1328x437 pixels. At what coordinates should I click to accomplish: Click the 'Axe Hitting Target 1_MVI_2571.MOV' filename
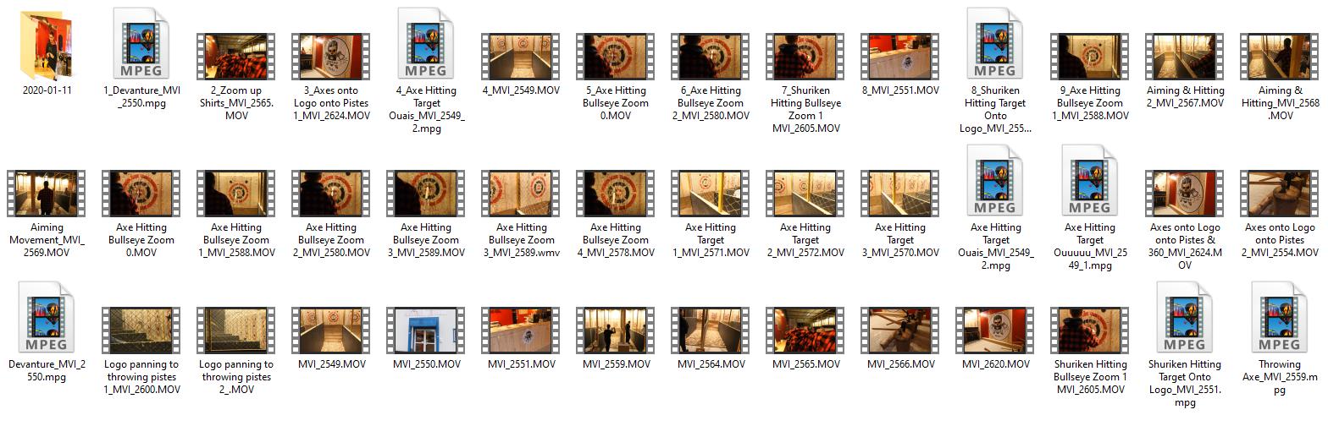(x=711, y=240)
